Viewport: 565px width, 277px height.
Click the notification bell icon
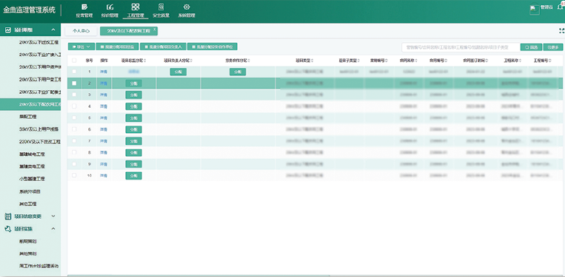[561, 7]
